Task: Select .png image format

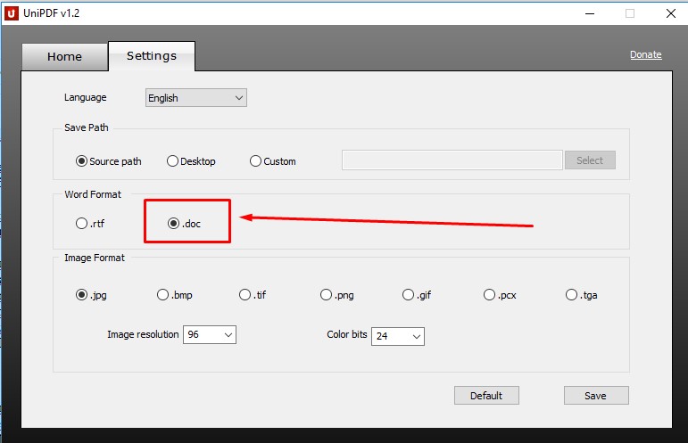Action: tap(337, 295)
